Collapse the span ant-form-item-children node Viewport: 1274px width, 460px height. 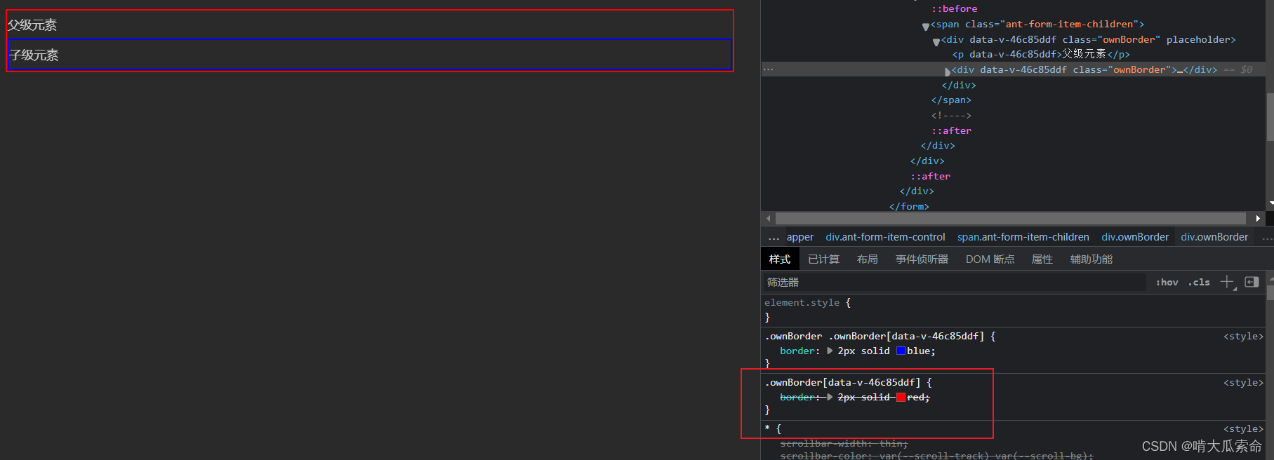(x=926, y=26)
